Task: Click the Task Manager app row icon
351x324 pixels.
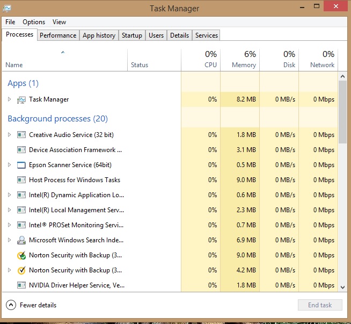Action: point(21,99)
